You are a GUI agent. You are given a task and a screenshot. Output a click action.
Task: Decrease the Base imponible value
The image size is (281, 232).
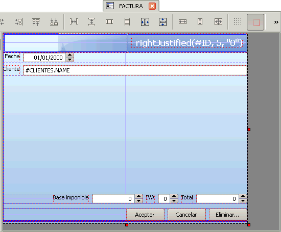coord(138,201)
